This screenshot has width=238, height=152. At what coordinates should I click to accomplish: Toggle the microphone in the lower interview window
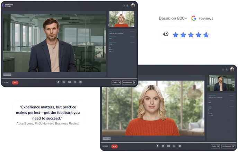point(158,146)
